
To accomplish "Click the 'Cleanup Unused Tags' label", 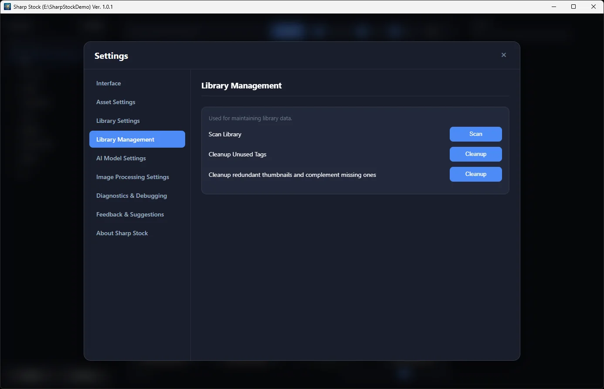I will pos(238,154).
